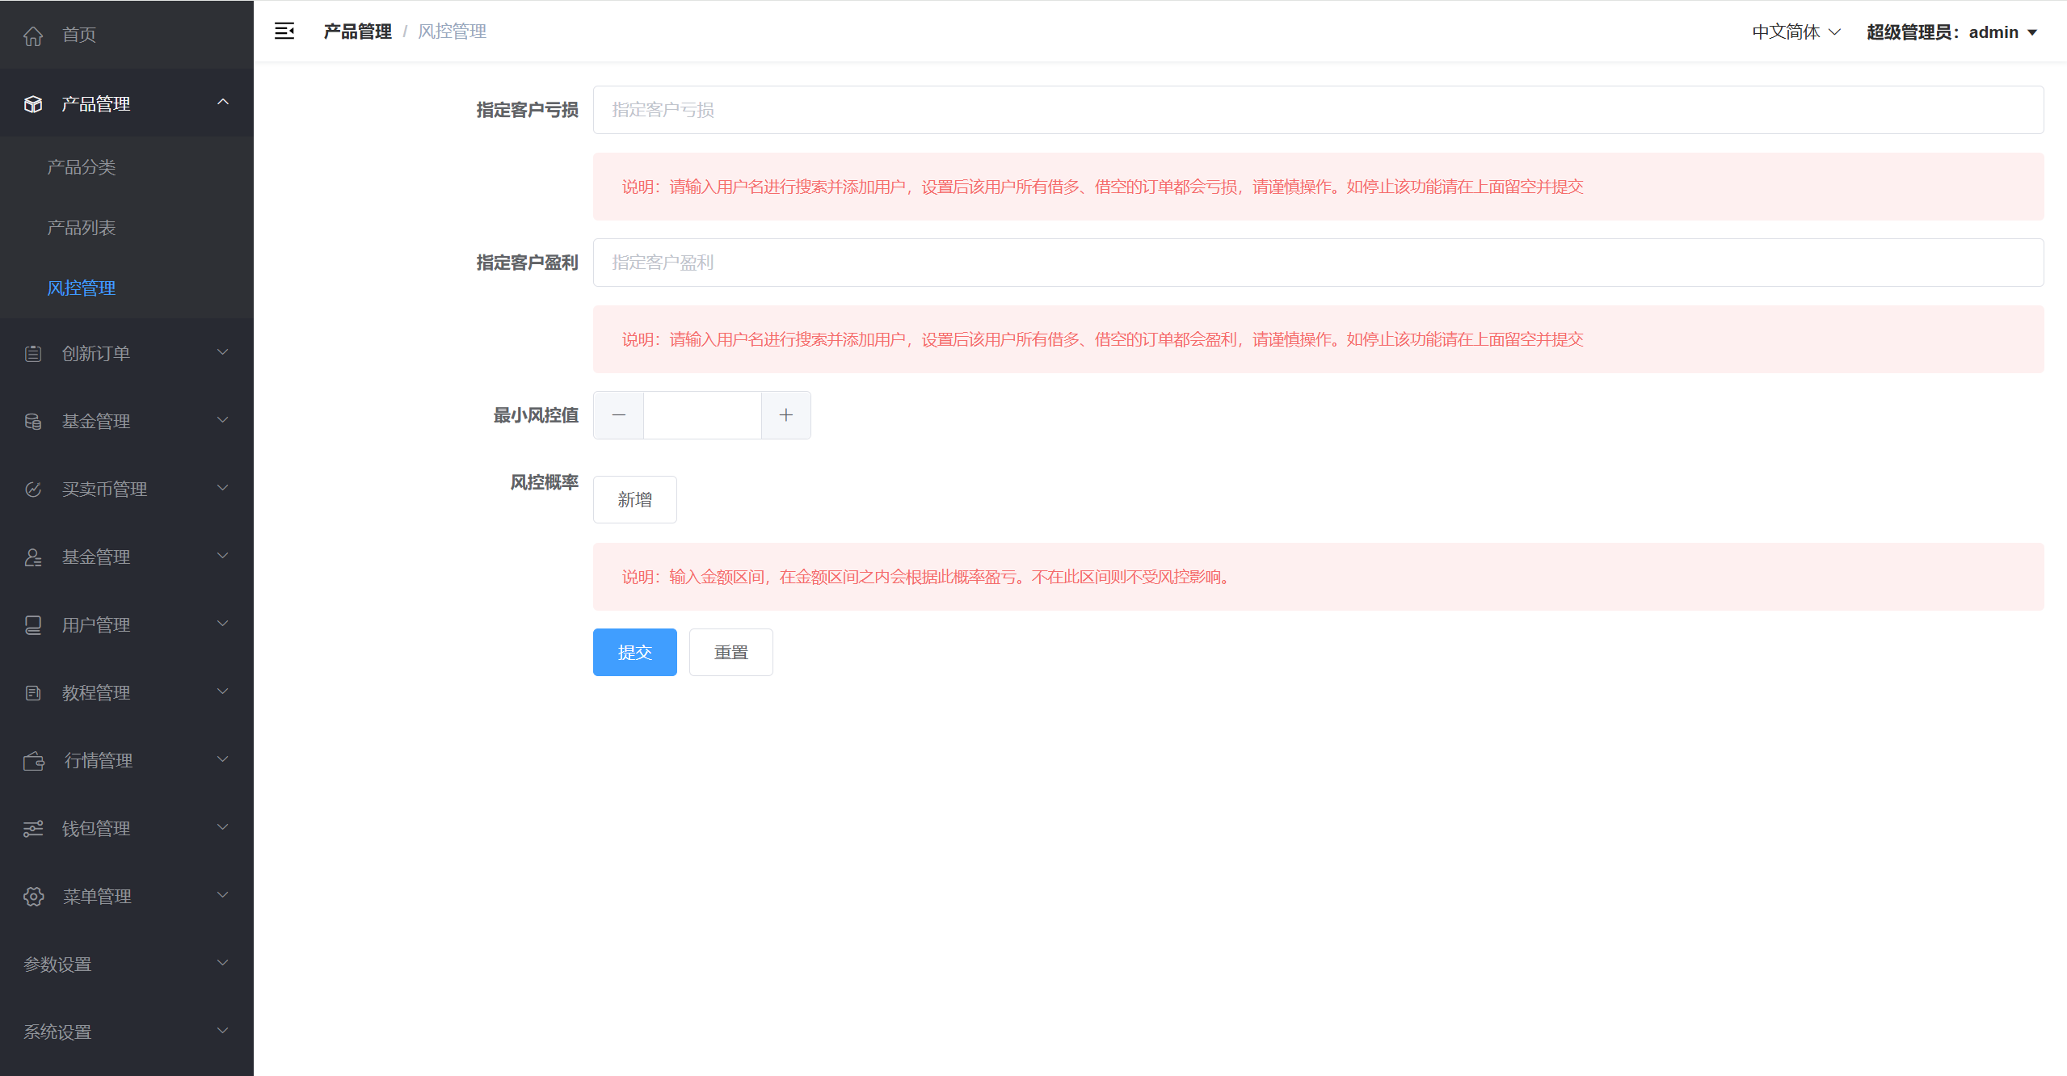2067x1076 pixels.
Task: Open the admin account dropdown arrow
Action: point(2032,33)
